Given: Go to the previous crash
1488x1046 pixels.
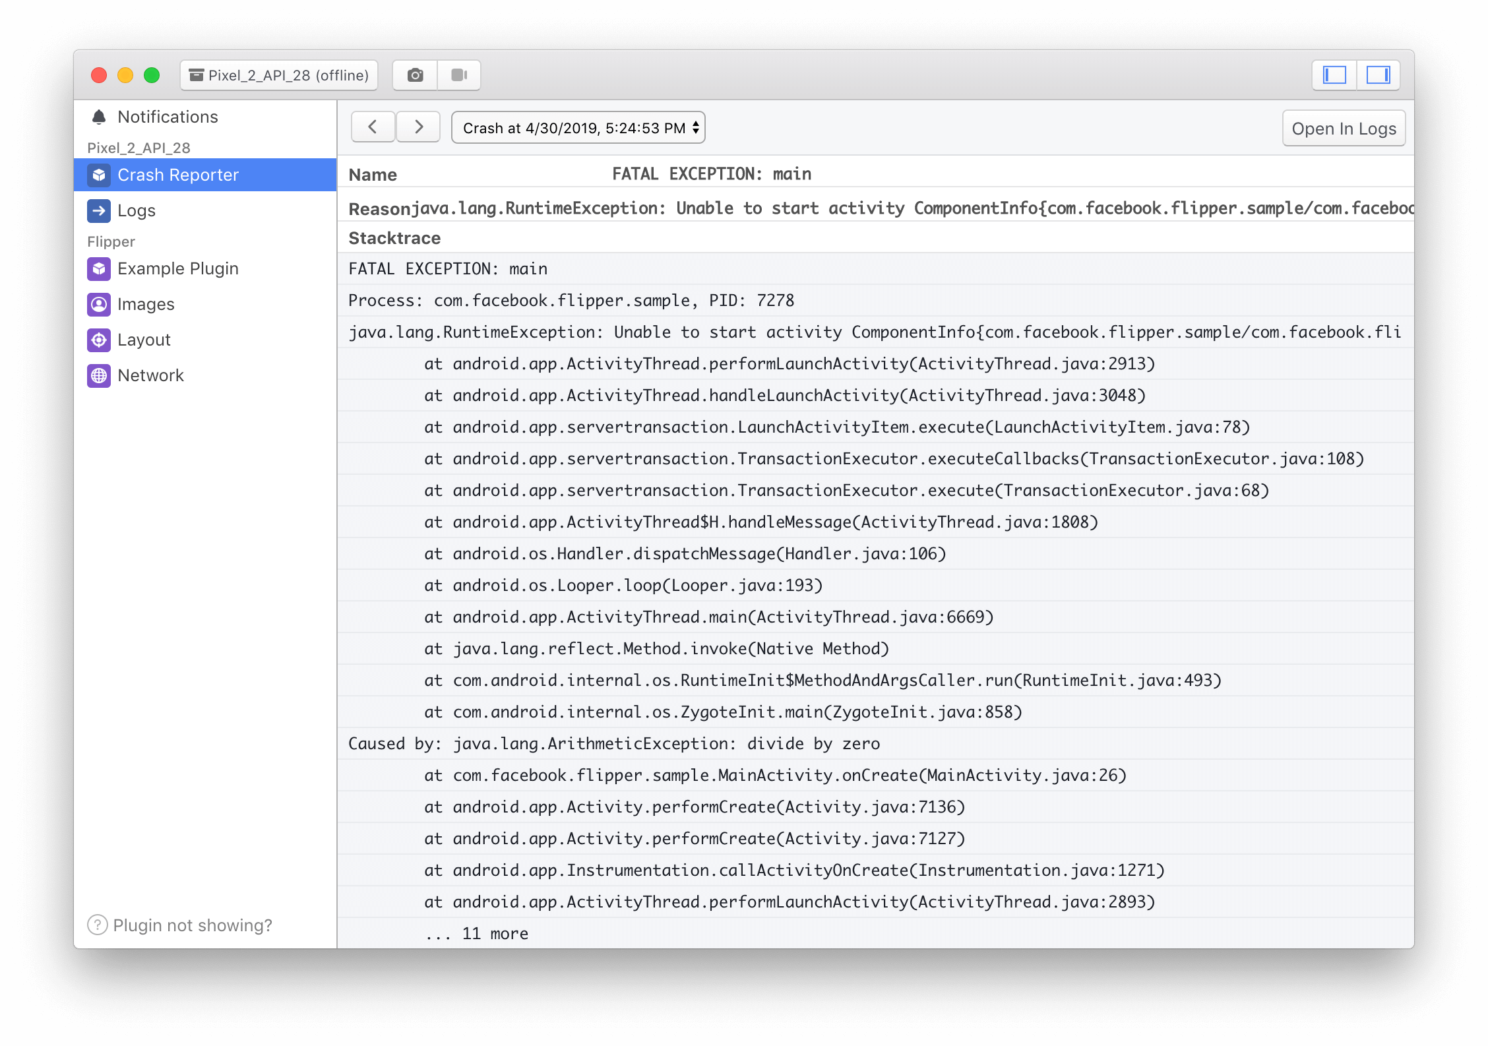Looking at the screenshot, I should (373, 127).
